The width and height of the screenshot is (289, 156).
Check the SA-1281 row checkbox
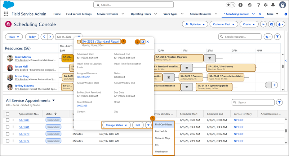pyautogui.click(x=8, y=127)
